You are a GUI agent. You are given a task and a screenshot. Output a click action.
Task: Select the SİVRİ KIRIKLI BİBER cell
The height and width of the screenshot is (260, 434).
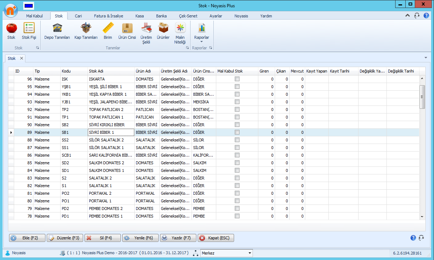click(x=111, y=125)
